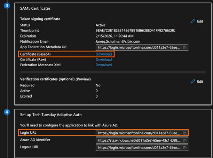Select the Azure AD Identifier text field
The height and width of the screenshot is (158, 213).
139,141
